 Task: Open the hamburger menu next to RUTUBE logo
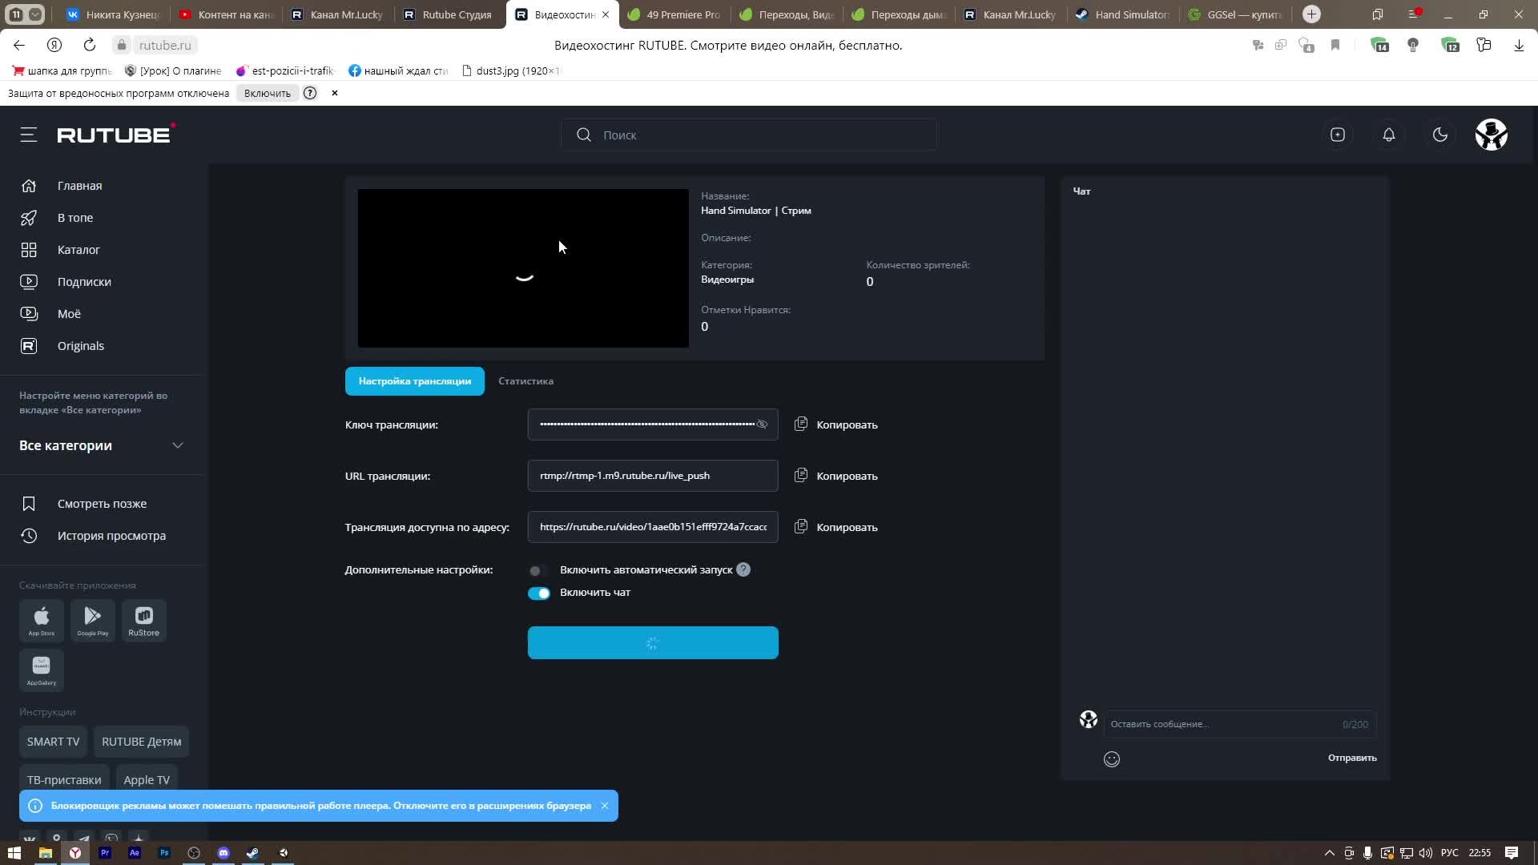pyautogui.click(x=29, y=135)
